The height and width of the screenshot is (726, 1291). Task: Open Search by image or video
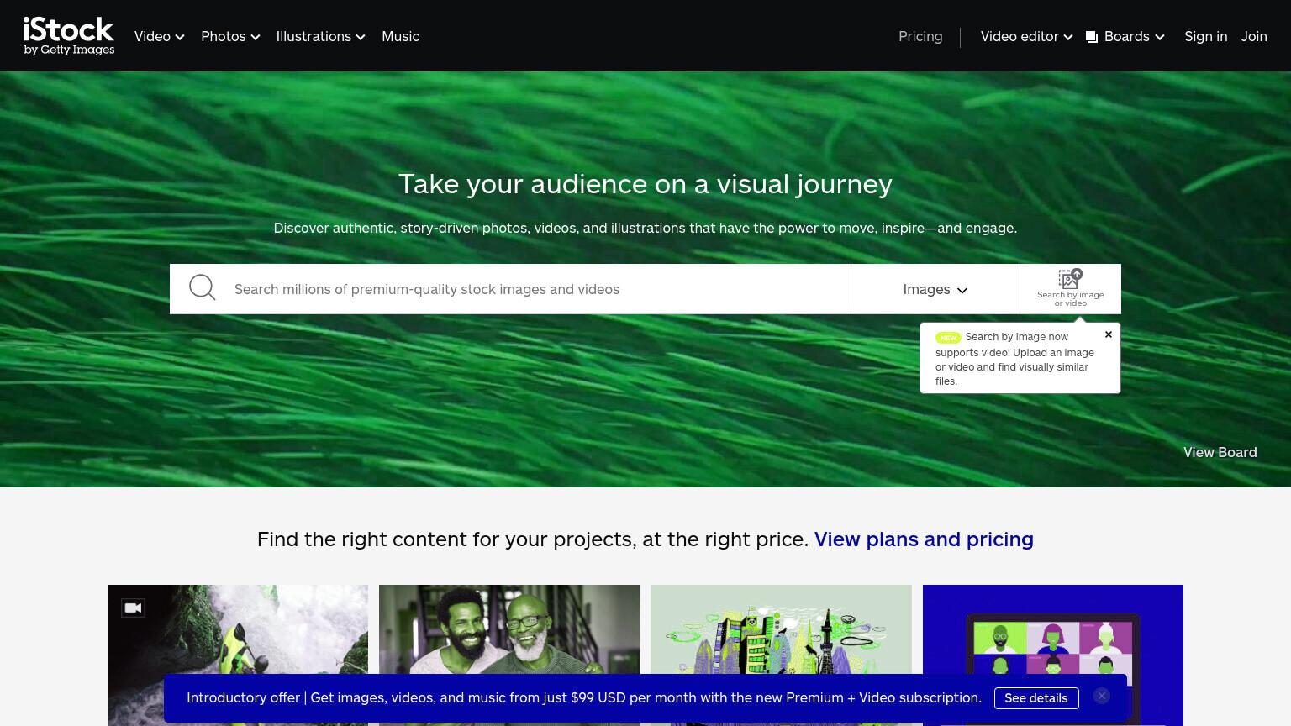coord(1070,288)
